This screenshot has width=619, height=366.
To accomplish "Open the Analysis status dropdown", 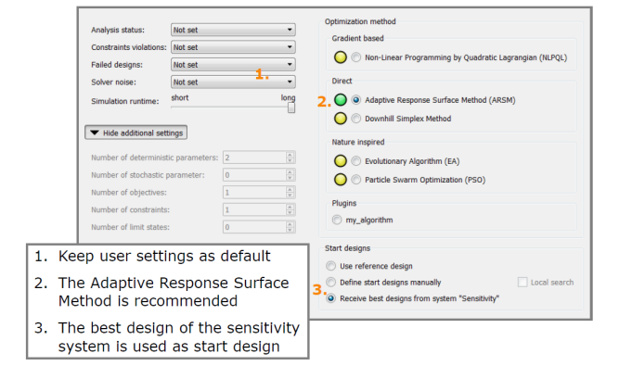I will click(233, 30).
